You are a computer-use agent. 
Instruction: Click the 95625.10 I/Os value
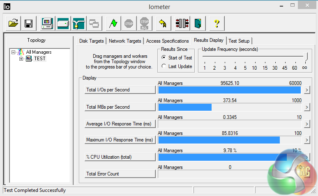point(230,83)
